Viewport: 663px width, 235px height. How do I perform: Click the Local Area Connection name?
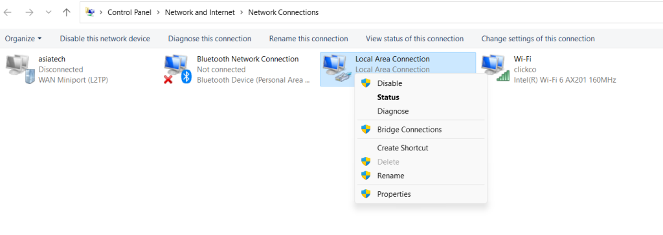tap(392, 59)
